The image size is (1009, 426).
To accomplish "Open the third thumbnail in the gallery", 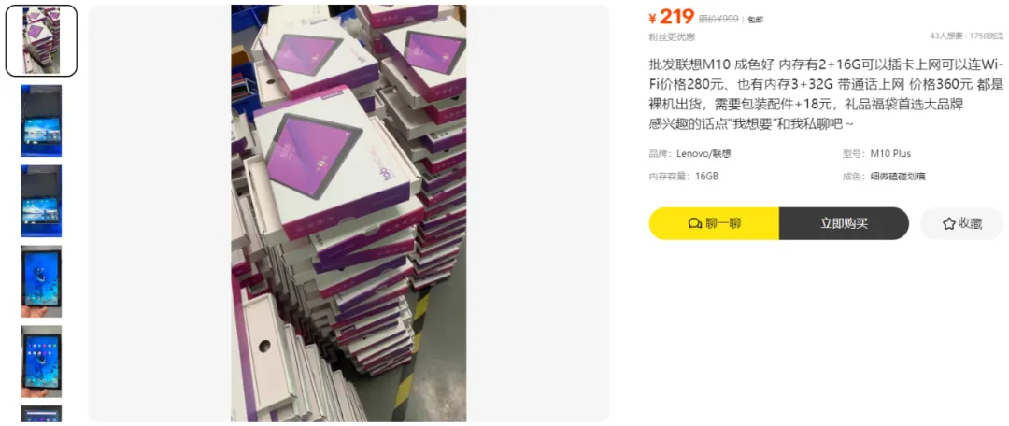I will pyautogui.click(x=41, y=201).
